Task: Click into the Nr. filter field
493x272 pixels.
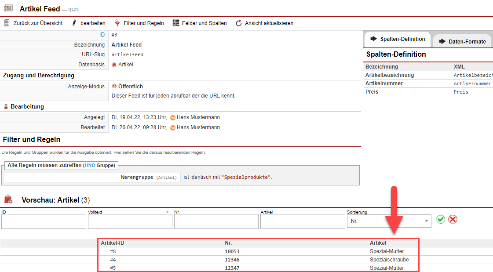Action: 216,221
